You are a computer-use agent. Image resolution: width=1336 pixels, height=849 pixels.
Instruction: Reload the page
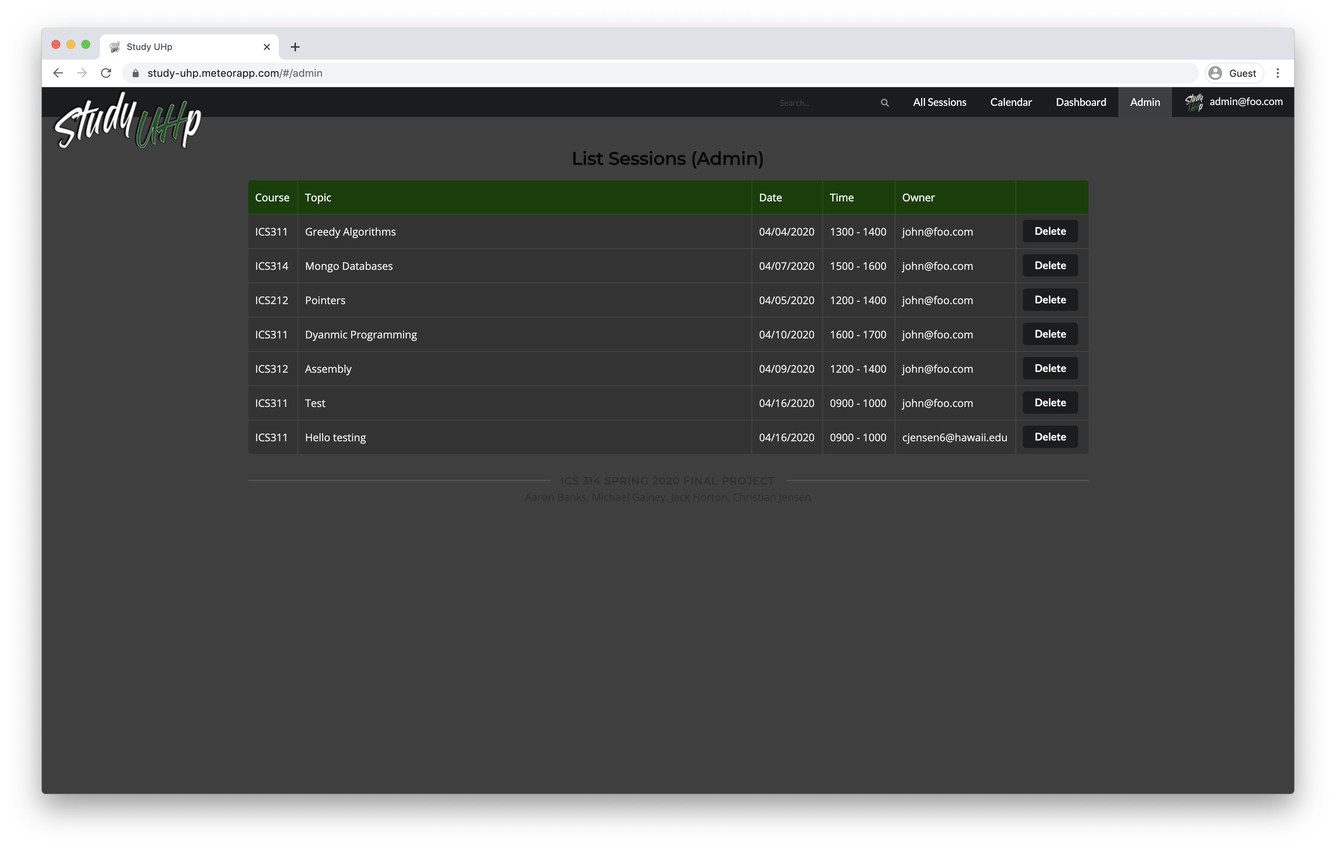click(106, 73)
